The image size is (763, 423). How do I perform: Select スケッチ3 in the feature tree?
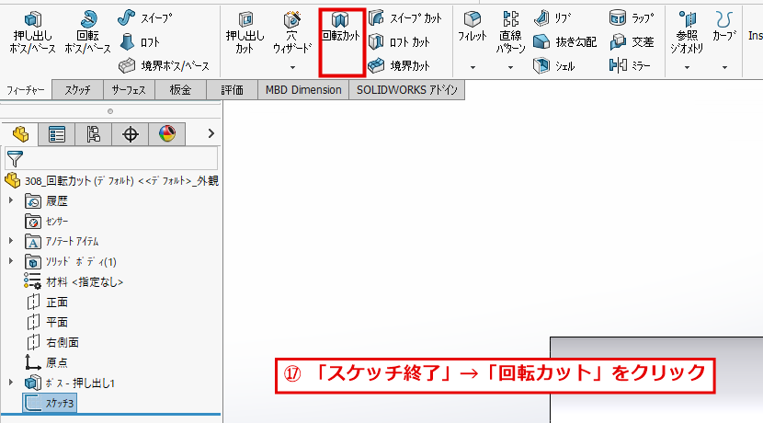tap(50, 403)
